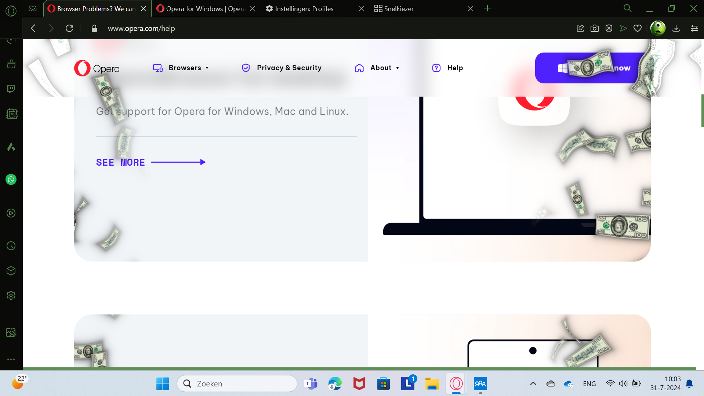
Task: Expand the Browsers dropdown menu
Action: coord(181,68)
